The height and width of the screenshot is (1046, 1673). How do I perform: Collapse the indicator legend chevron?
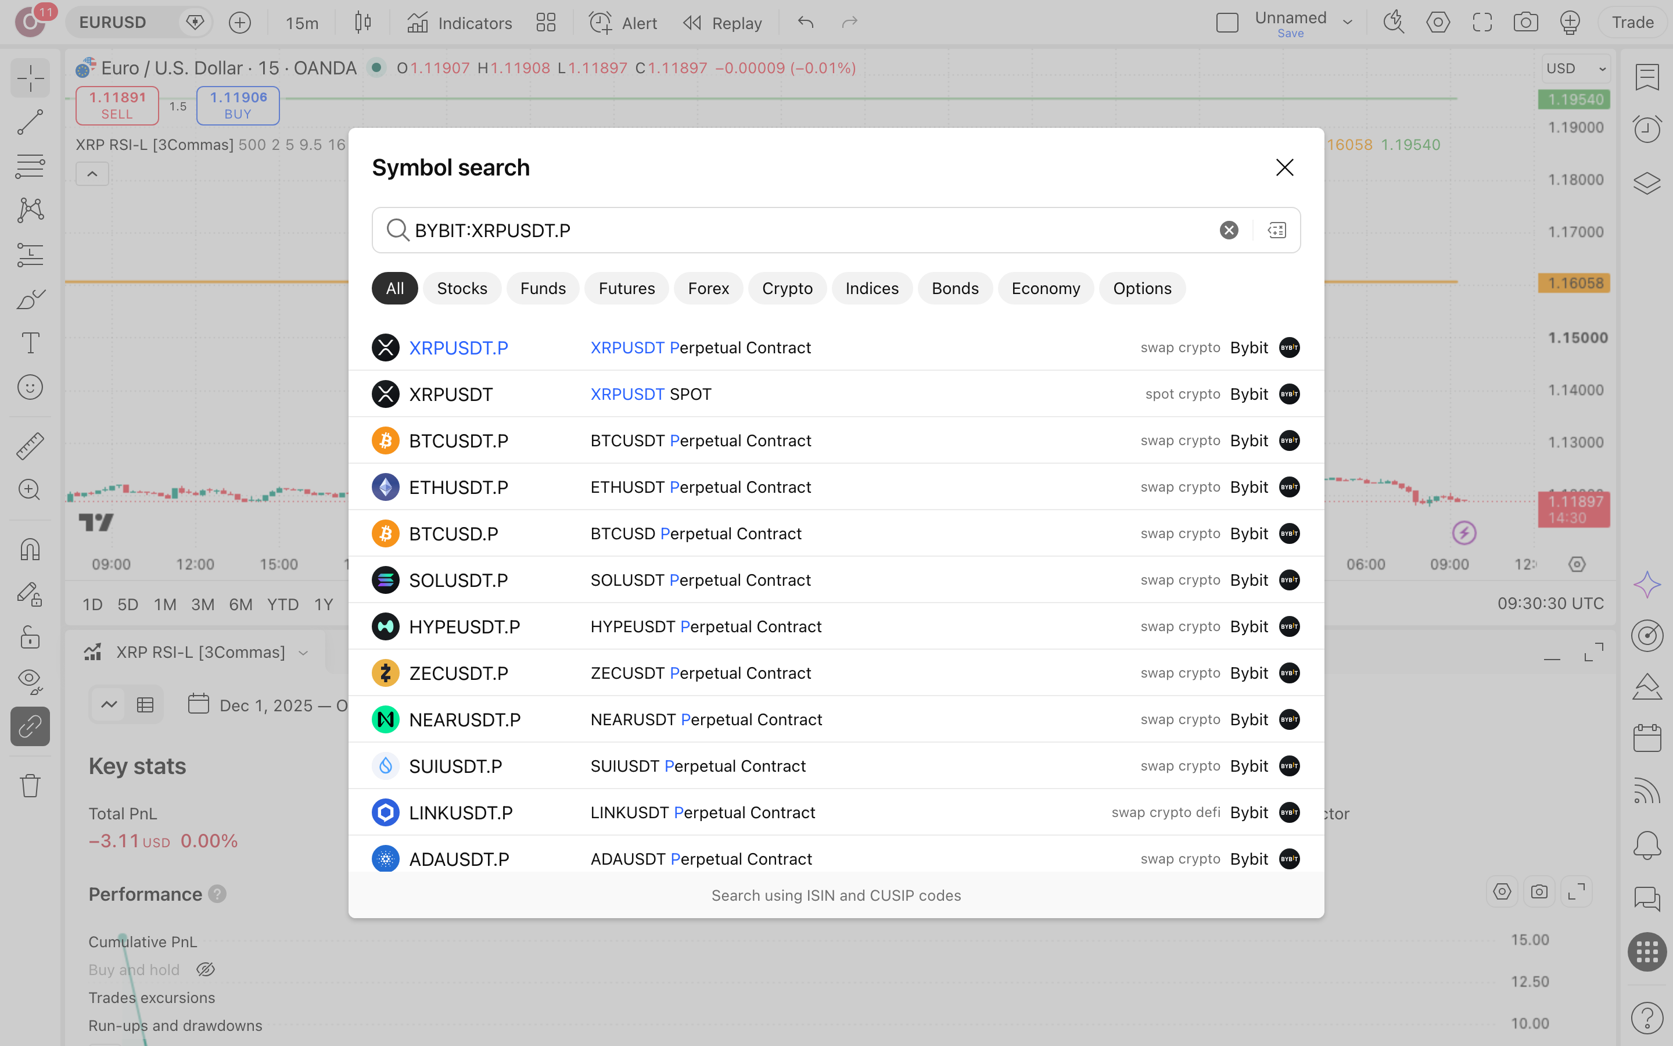click(92, 174)
